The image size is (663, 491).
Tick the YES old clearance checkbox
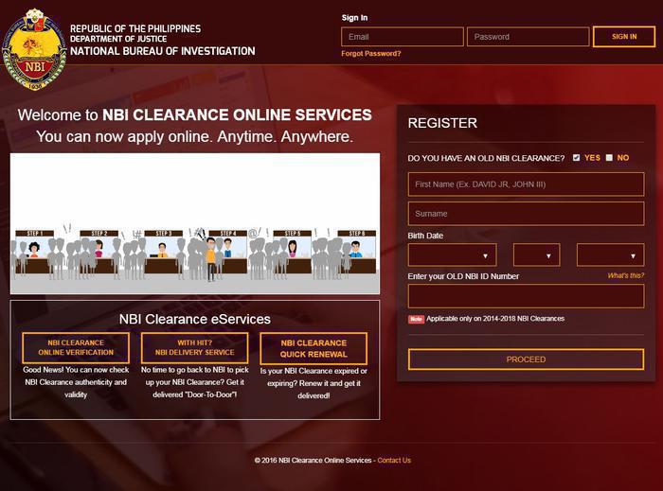coord(576,157)
